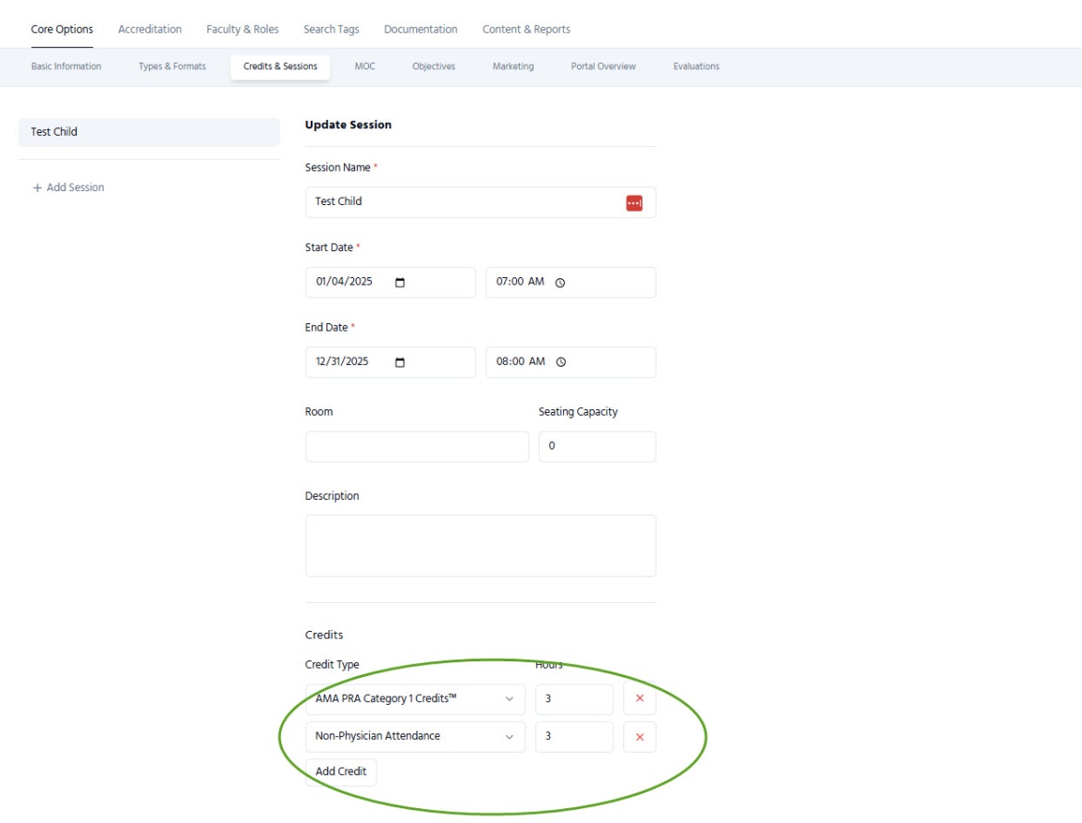Open the Start Date calendar picker icon
The image size is (1082, 823).
(x=400, y=283)
